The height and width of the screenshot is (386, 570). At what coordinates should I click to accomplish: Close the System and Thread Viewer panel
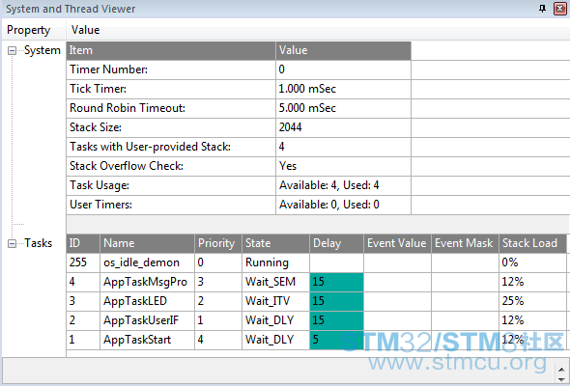(x=559, y=9)
